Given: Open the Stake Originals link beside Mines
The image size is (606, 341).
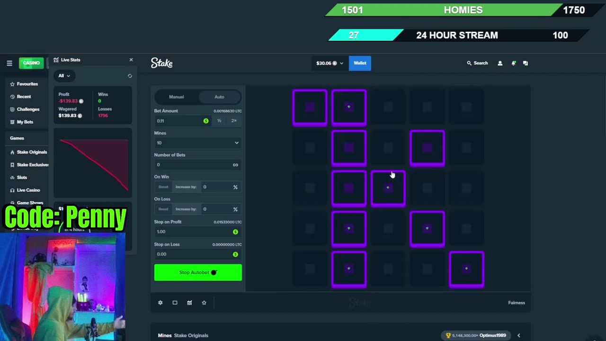Looking at the screenshot, I should tap(191, 335).
